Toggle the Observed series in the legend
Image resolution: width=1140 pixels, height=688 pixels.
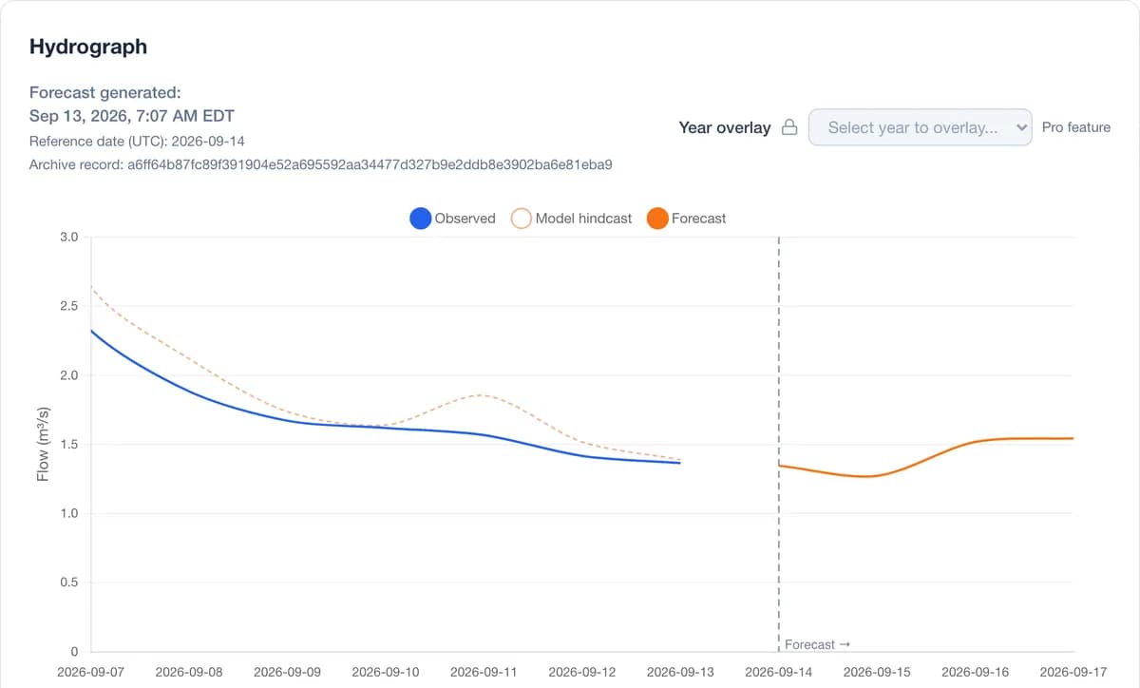[x=453, y=219]
